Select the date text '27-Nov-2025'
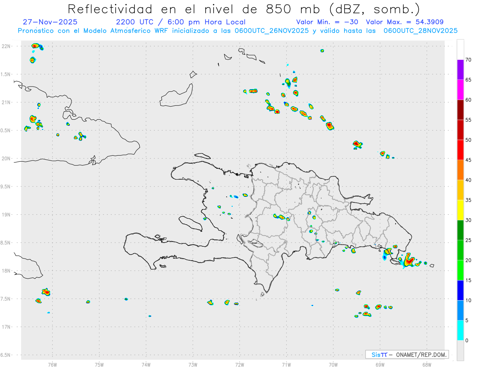The image size is (479, 370). [50, 22]
